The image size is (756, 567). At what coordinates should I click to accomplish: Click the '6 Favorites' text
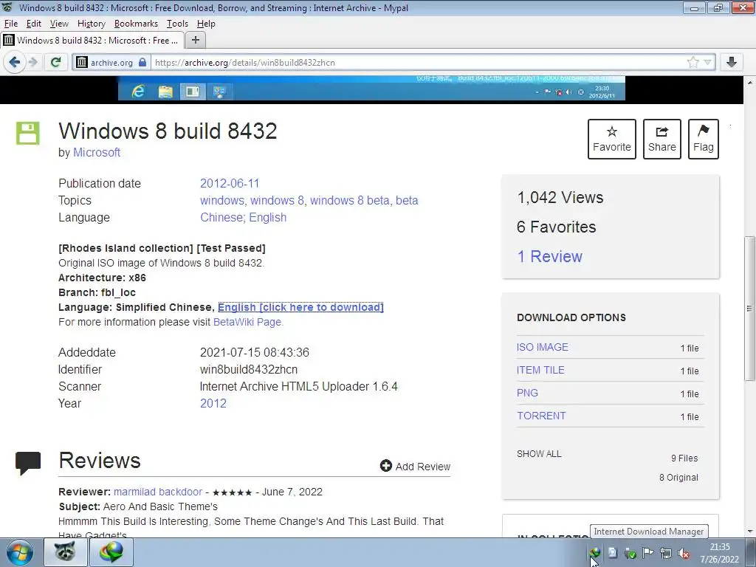[x=557, y=227]
